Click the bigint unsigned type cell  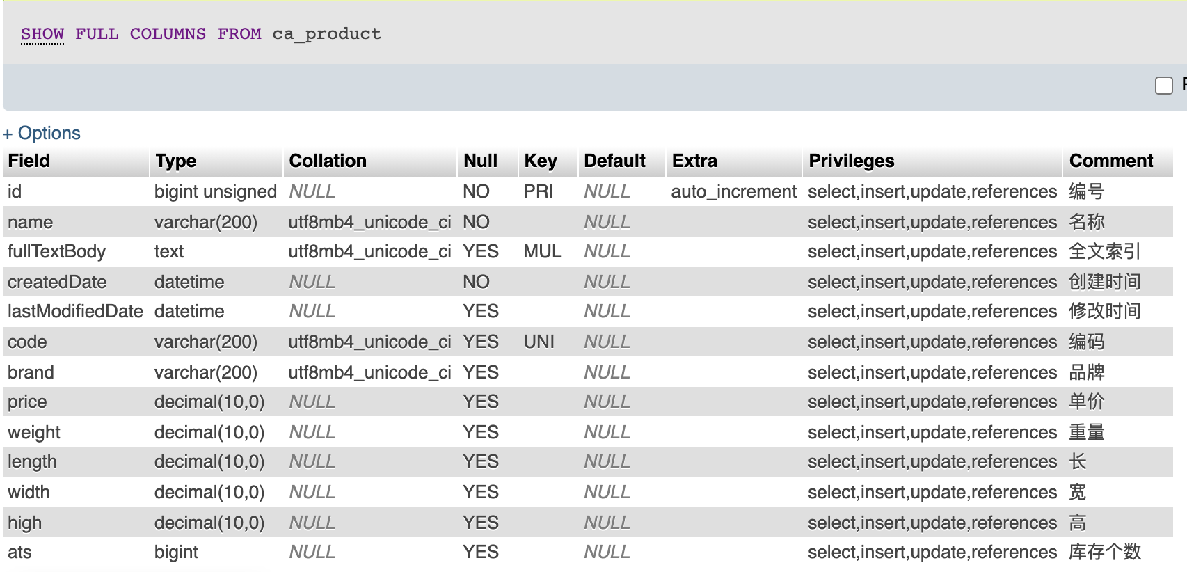coord(216,191)
